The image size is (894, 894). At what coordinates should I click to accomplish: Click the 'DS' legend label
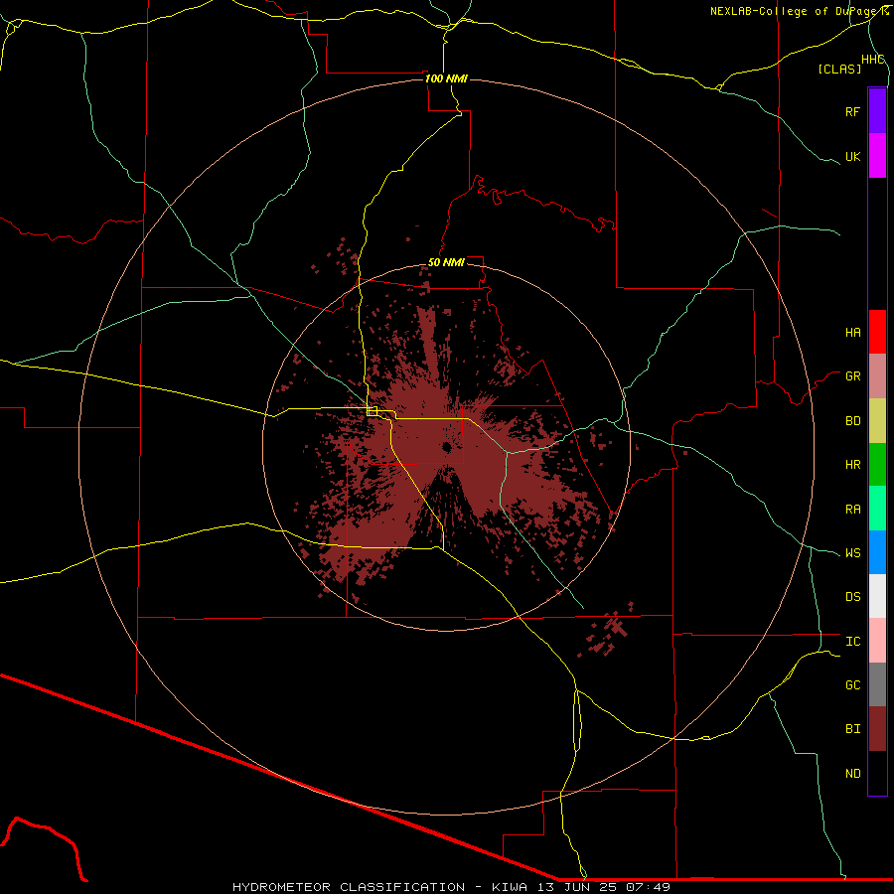coord(852,596)
